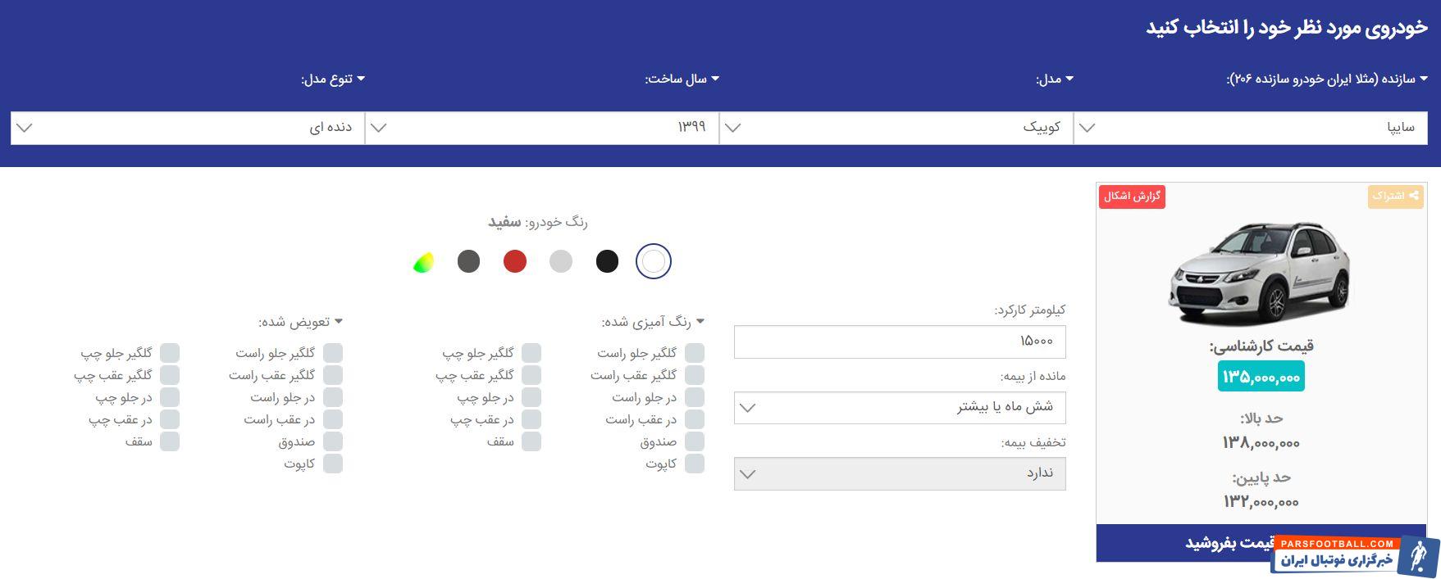
Task: Click the mileage input field
Action: pyautogui.click(x=900, y=342)
